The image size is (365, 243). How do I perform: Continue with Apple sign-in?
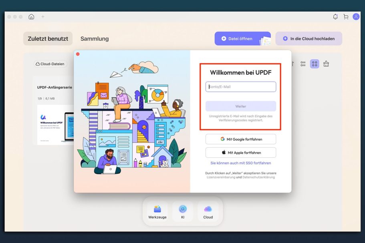pyautogui.click(x=241, y=153)
